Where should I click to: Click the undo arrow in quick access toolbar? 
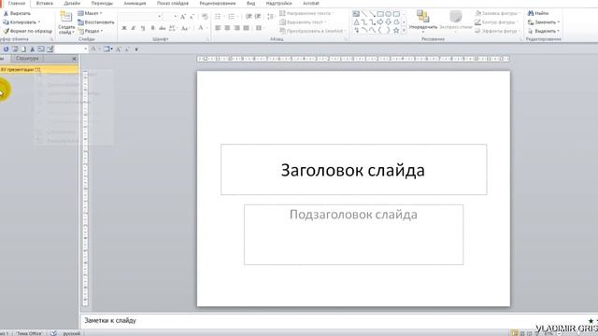[x=6, y=49]
